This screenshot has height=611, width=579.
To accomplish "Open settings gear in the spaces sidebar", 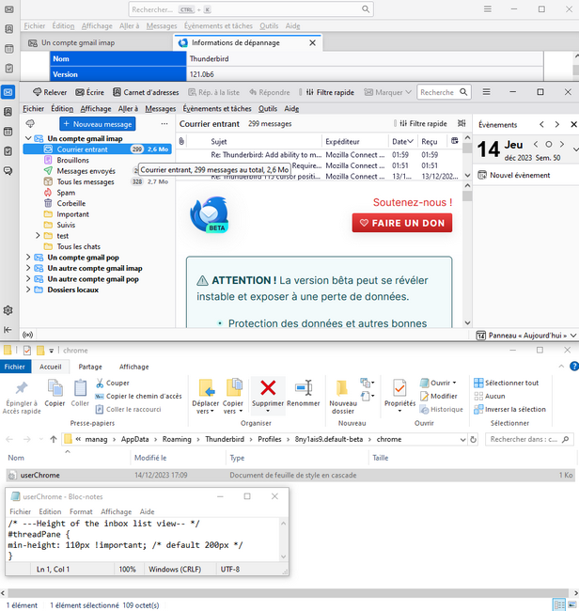I will pos(8,310).
